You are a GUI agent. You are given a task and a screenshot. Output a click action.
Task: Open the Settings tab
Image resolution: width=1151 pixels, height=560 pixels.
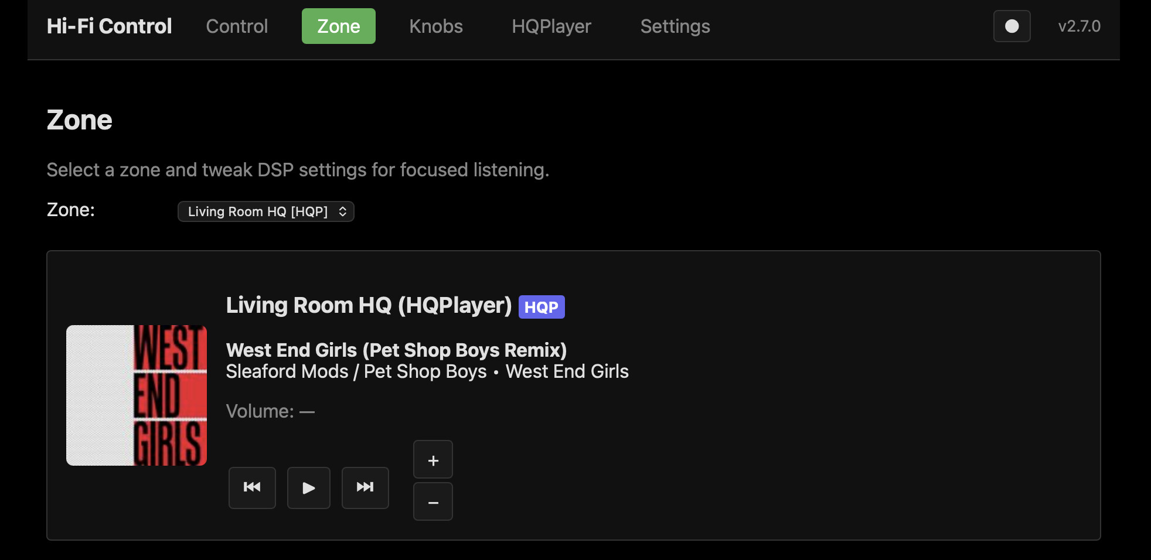click(x=675, y=26)
